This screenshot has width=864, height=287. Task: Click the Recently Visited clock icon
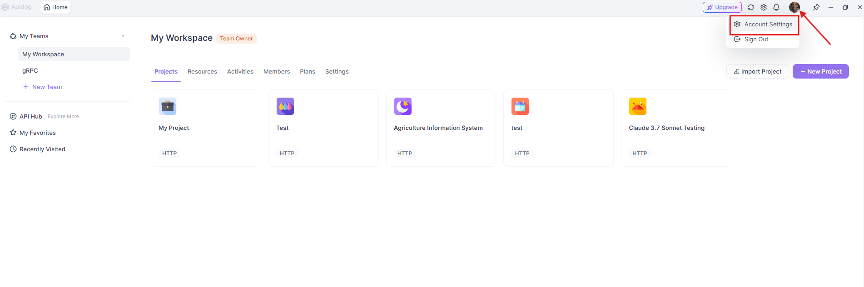click(13, 149)
